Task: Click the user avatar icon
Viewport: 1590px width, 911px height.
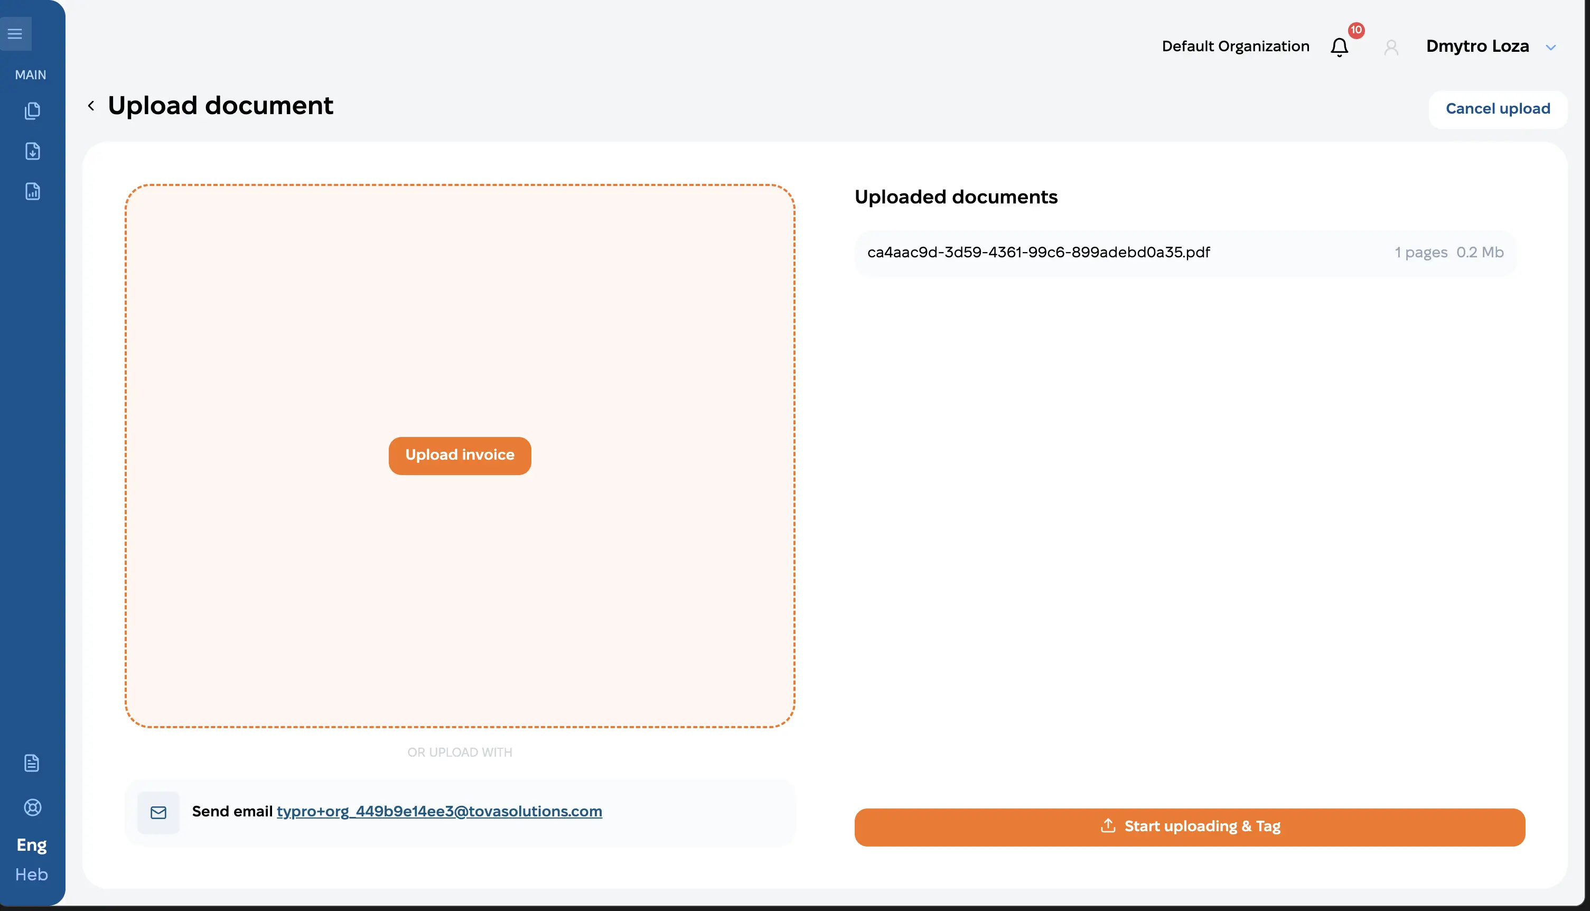Action: click(1391, 47)
